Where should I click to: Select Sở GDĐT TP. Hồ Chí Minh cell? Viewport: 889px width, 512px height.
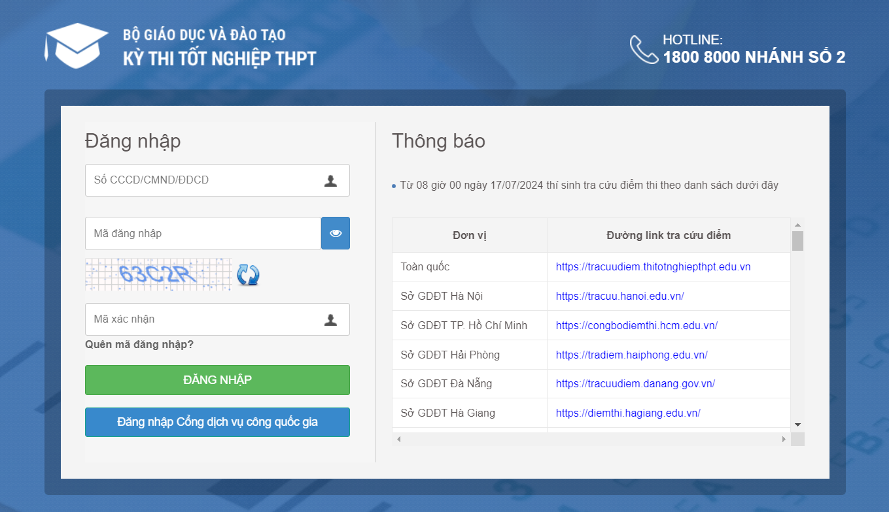(470, 325)
